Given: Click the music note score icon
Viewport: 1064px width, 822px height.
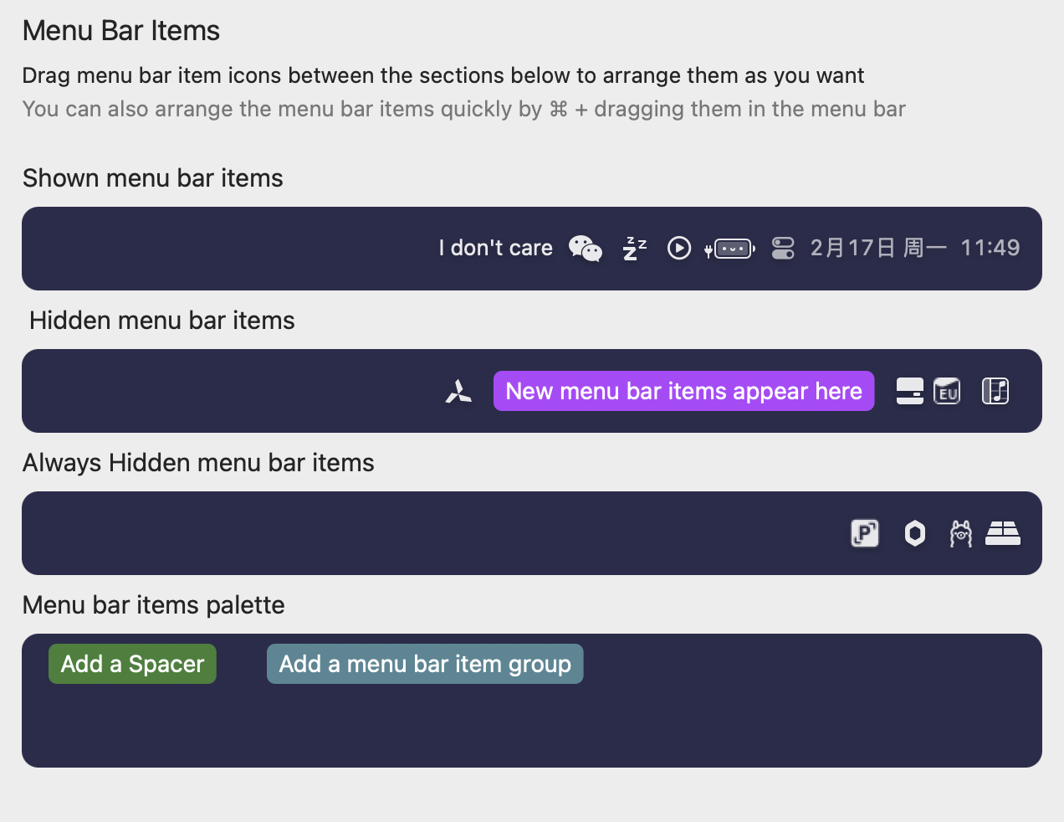Looking at the screenshot, I should point(995,391).
